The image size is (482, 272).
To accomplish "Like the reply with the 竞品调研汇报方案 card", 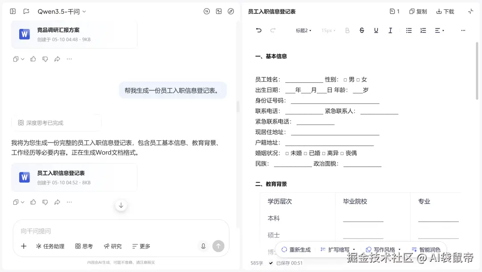I will [x=33, y=59].
